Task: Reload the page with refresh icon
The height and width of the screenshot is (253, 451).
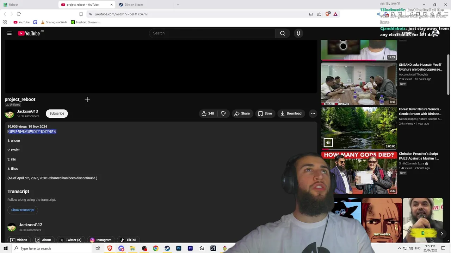Action: pos(19,14)
